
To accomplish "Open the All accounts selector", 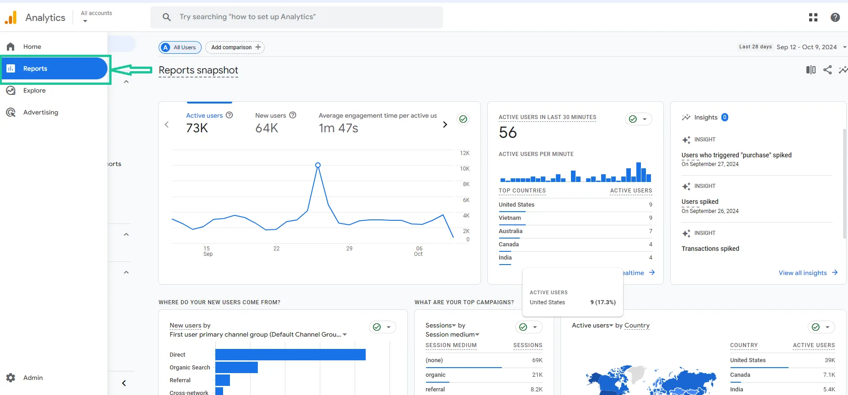I will click(96, 16).
